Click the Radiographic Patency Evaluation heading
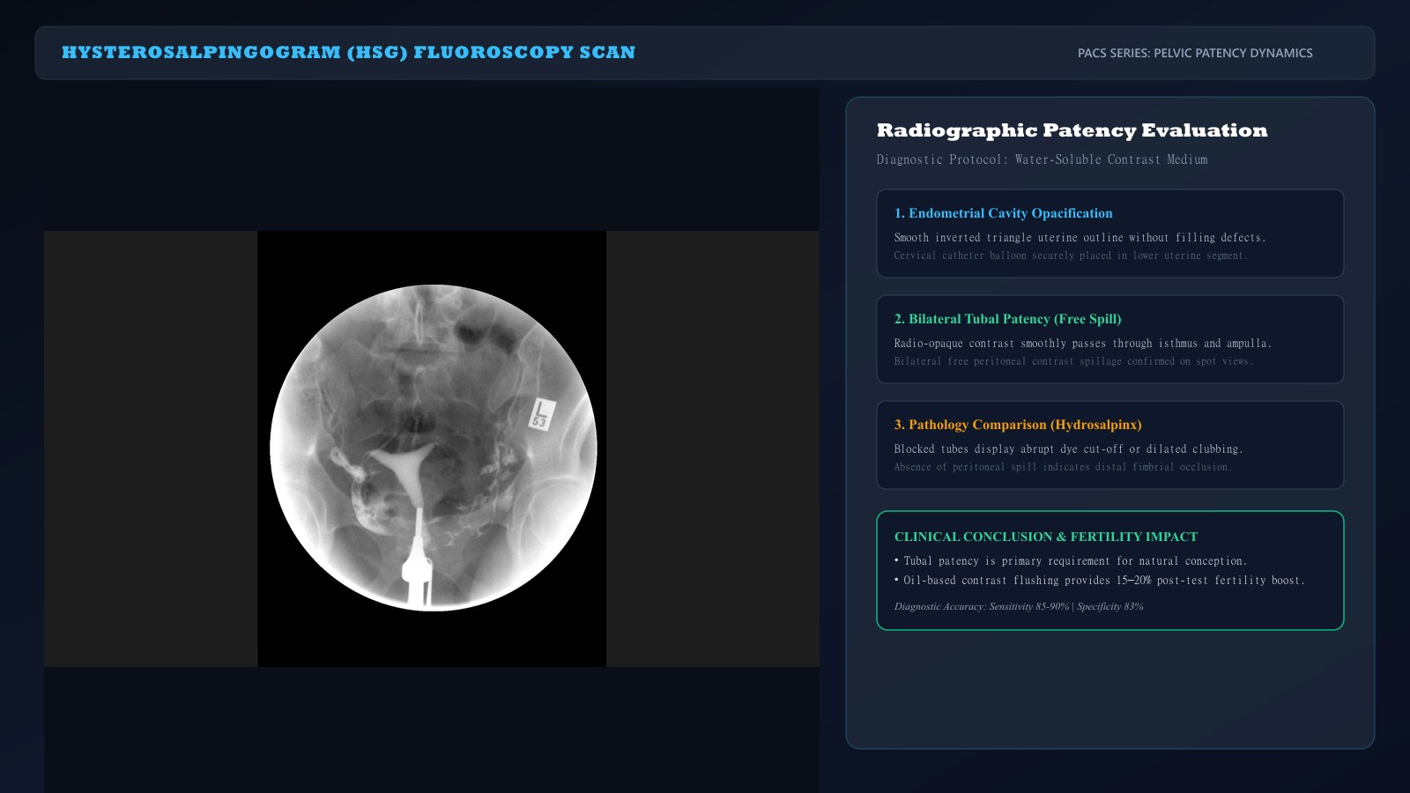The image size is (1410, 793). [1072, 130]
